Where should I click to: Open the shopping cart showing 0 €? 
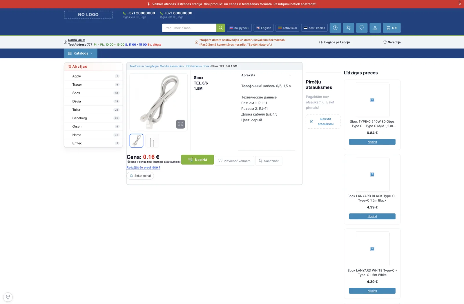pyautogui.click(x=392, y=28)
